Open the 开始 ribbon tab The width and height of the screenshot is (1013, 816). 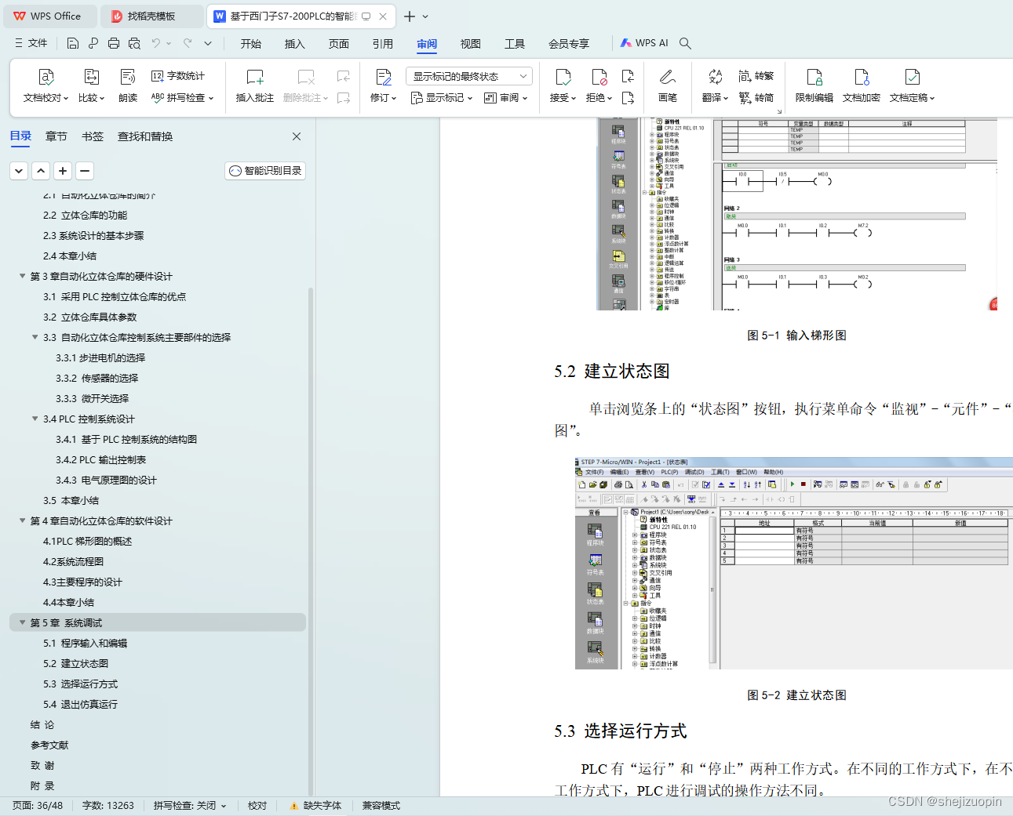[251, 44]
